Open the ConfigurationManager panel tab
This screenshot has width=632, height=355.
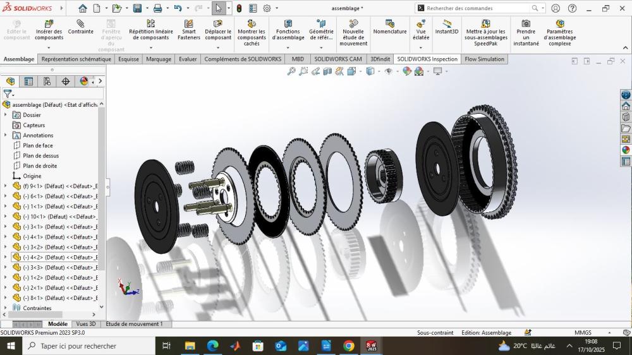click(47, 81)
